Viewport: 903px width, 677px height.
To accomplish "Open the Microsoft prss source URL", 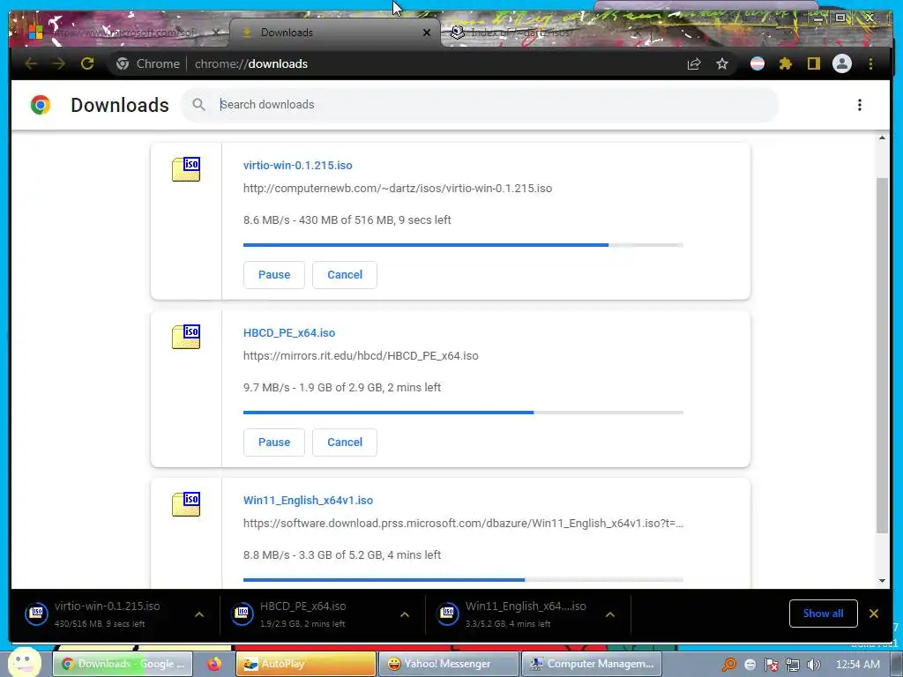I will (x=463, y=524).
